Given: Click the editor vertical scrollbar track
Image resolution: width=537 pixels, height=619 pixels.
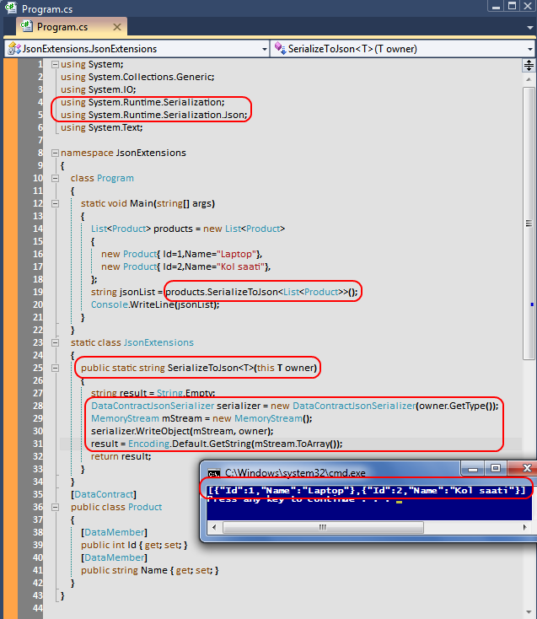Looking at the screenshot, I should (529, 211).
